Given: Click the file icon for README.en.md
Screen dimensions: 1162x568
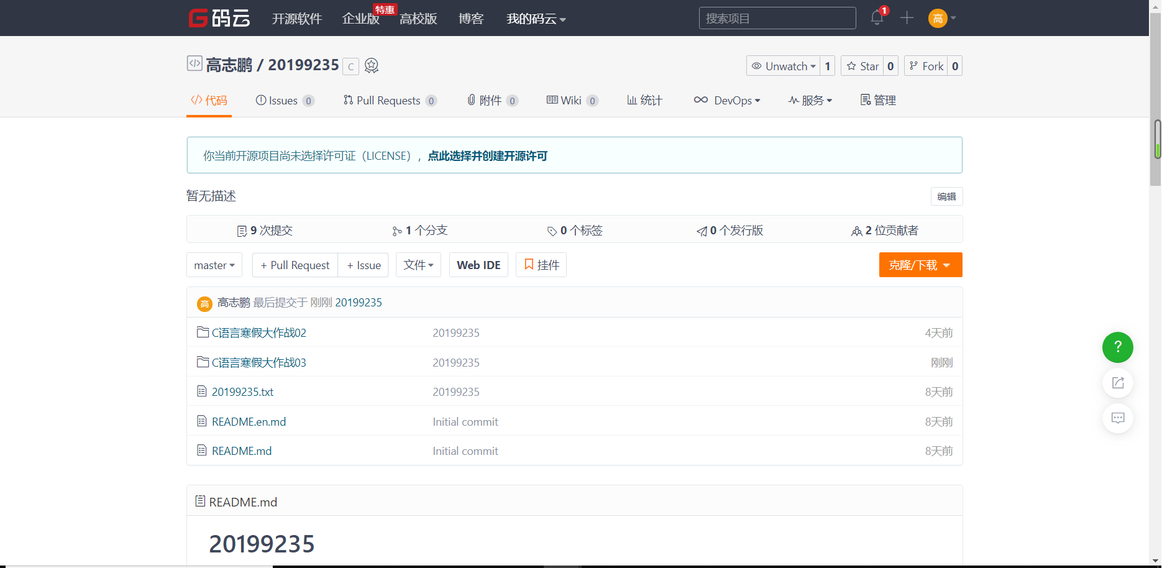Looking at the screenshot, I should pos(202,421).
